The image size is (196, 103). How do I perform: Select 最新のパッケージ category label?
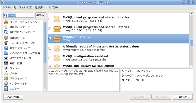click(x=20, y=27)
